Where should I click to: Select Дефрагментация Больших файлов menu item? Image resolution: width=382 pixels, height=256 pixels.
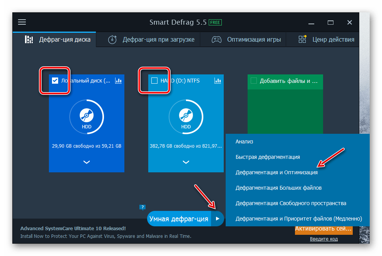coord(297,188)
